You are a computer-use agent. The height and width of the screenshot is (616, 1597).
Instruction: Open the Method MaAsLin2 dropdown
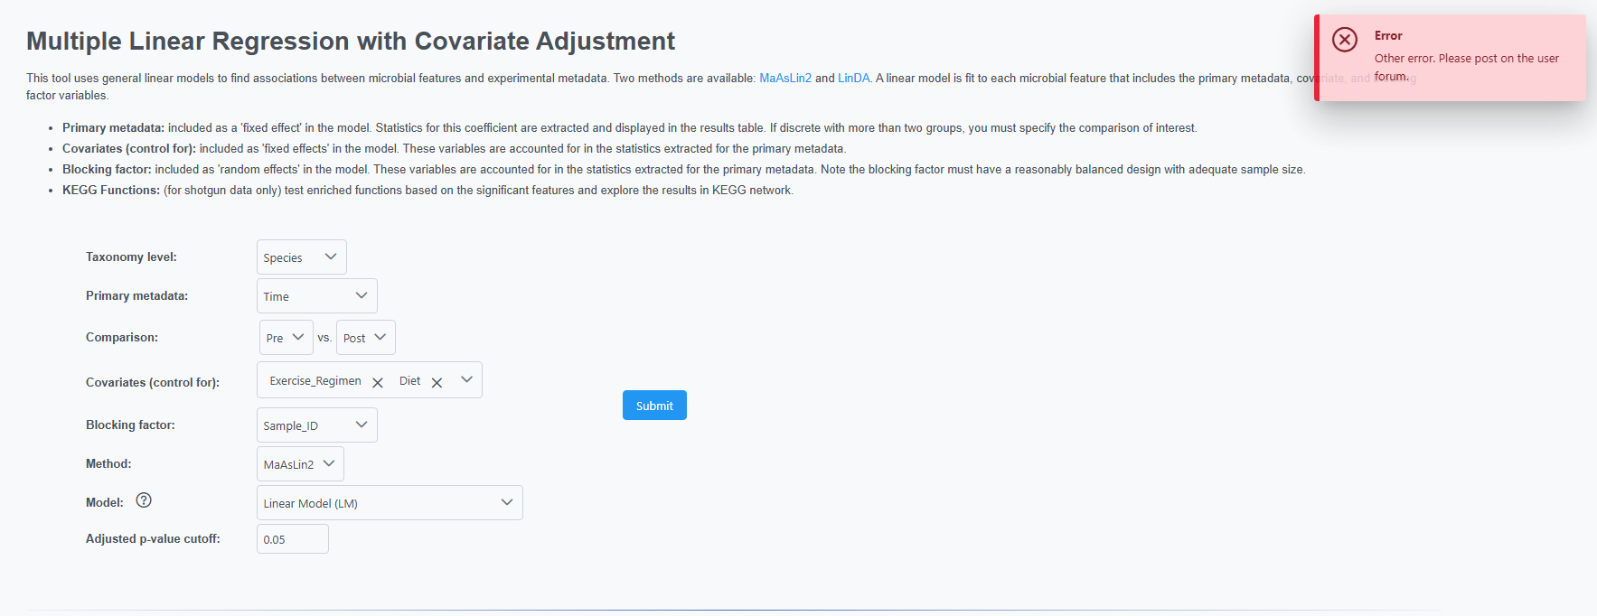[300, 464]
